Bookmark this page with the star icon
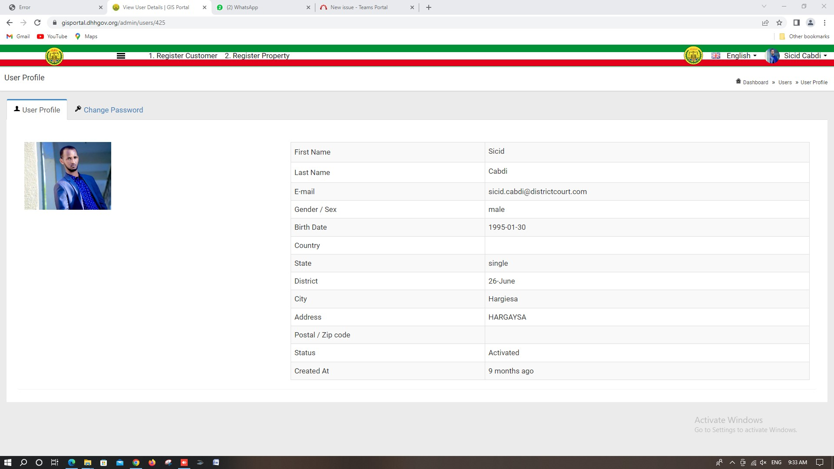The height and width of the screenshot is (469, 834). 779,23
